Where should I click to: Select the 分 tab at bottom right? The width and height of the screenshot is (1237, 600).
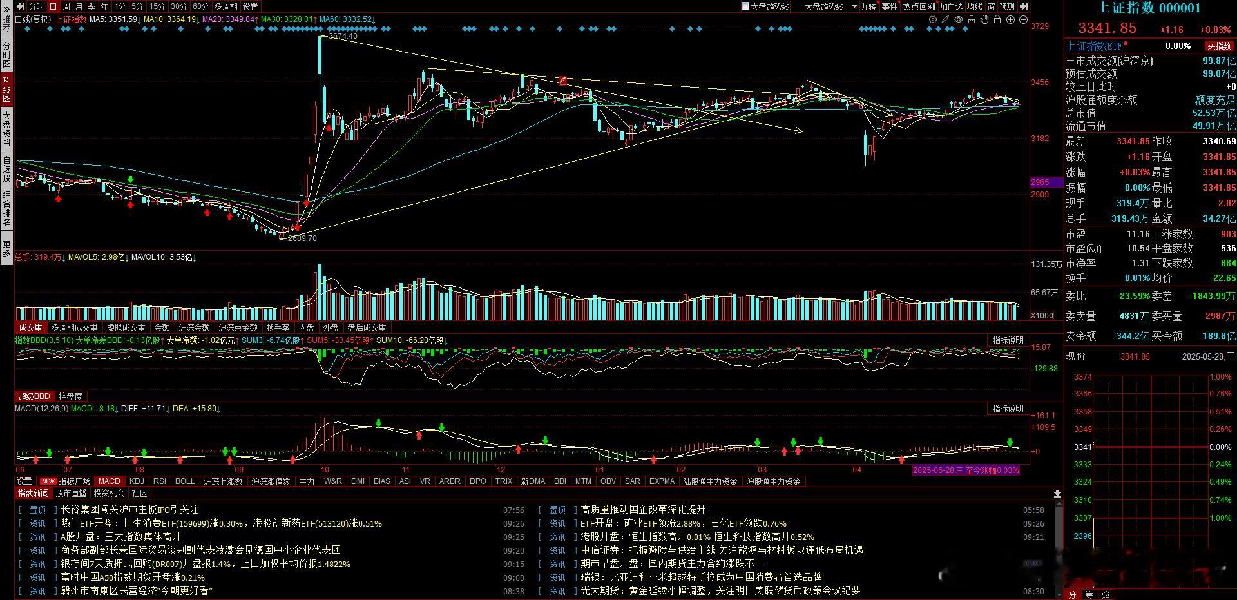1073,595
